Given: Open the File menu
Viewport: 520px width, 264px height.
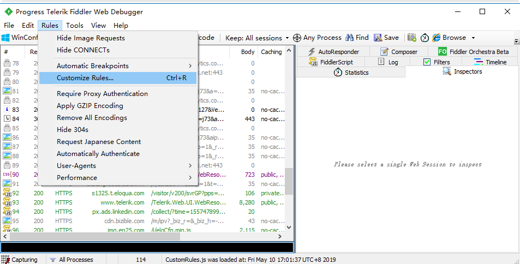Looking at the screenshot, I should (x=9, y=26).
